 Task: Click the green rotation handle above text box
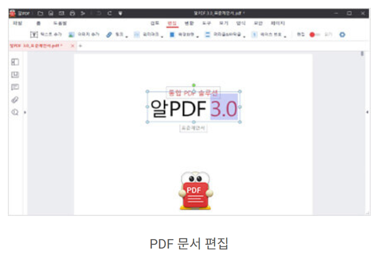194,85
